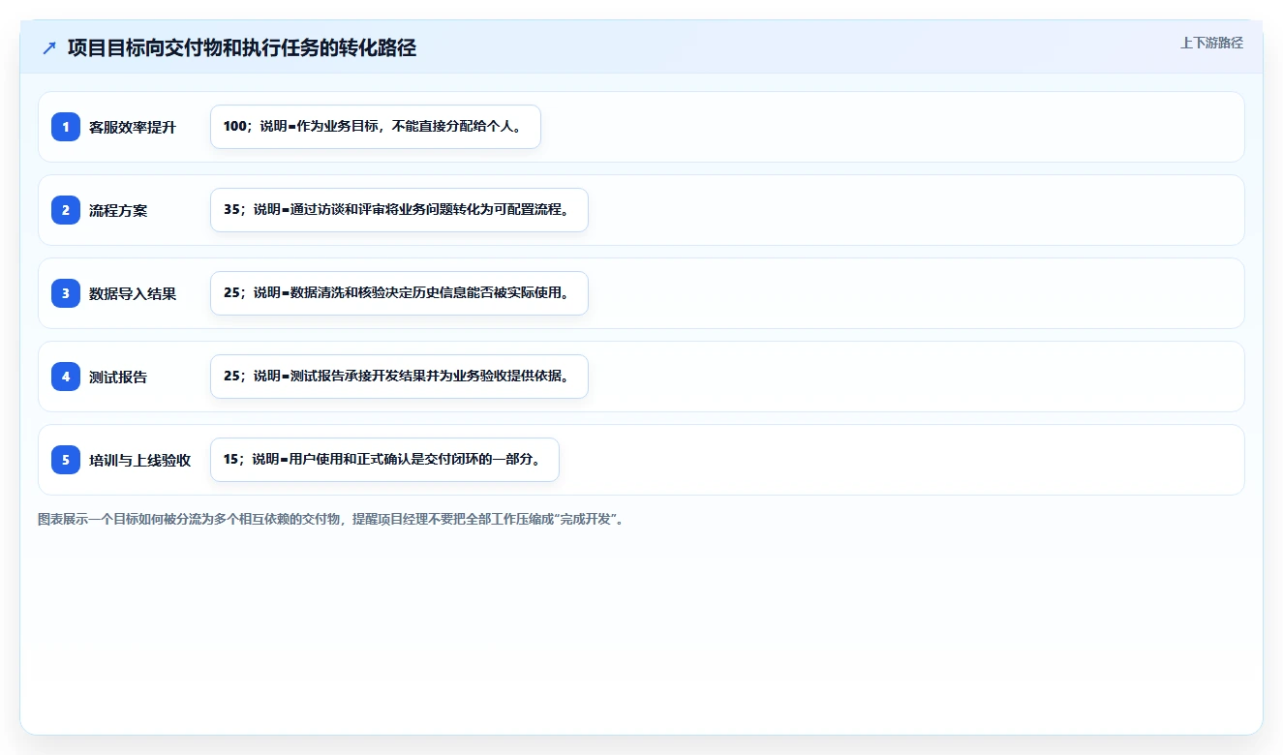Screen dimensions: 1283x755
Task: Select step badge 1 next to 客服效率提升
Action: click(66, 127)
